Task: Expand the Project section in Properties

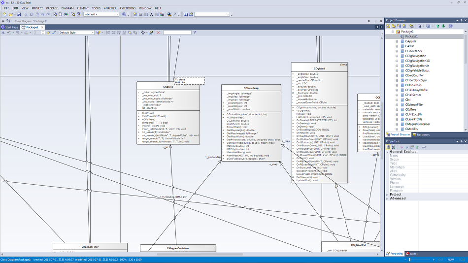Action: (x=387, y=195)
